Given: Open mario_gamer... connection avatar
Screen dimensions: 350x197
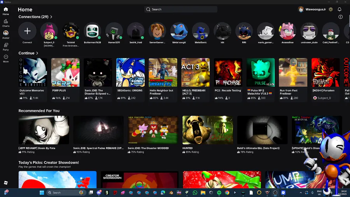Looking at the screenshot, I should click(266, 31).
